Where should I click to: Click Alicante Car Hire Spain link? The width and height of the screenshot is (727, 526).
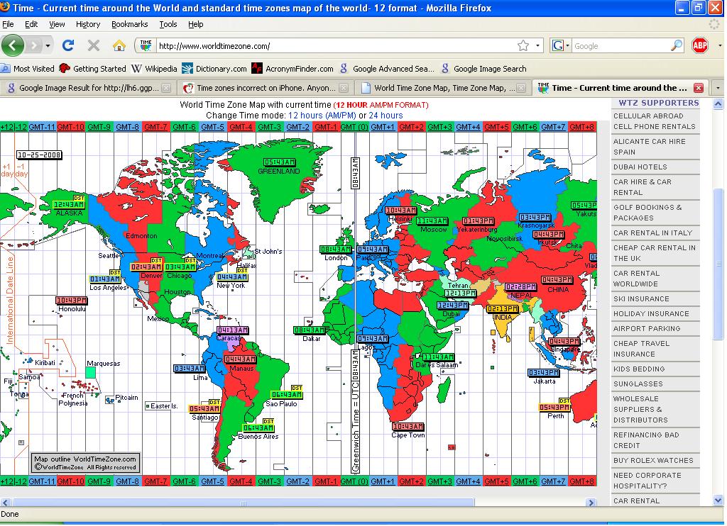point(649,147)
